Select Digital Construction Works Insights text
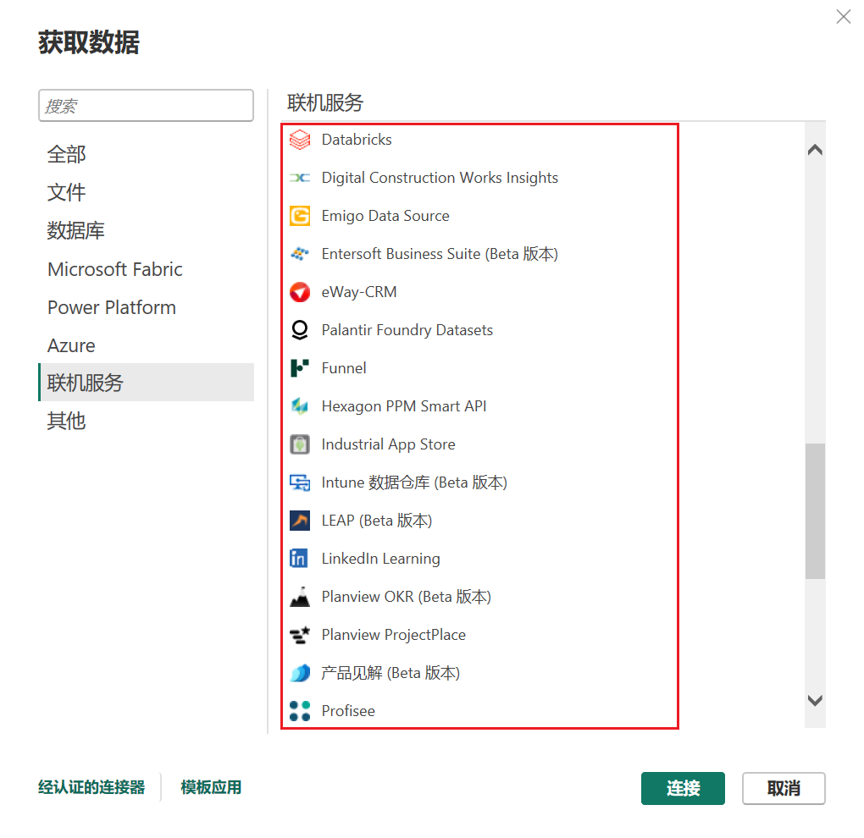Screen dimensions: 864x838 pyautogui.click(x=440, y=178)
